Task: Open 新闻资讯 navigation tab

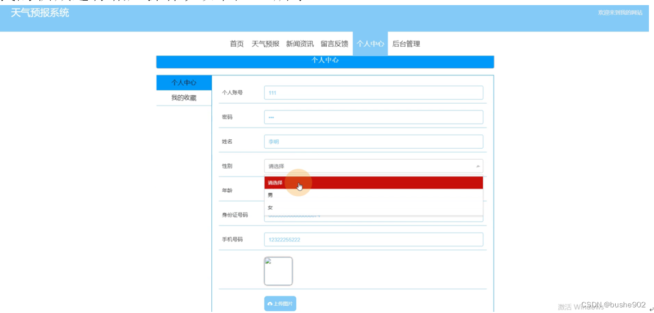Action: tap(300, 44)
